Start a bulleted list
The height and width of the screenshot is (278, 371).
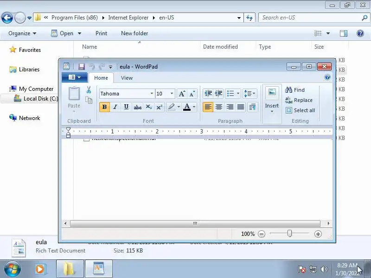click(x=230, y=94)
